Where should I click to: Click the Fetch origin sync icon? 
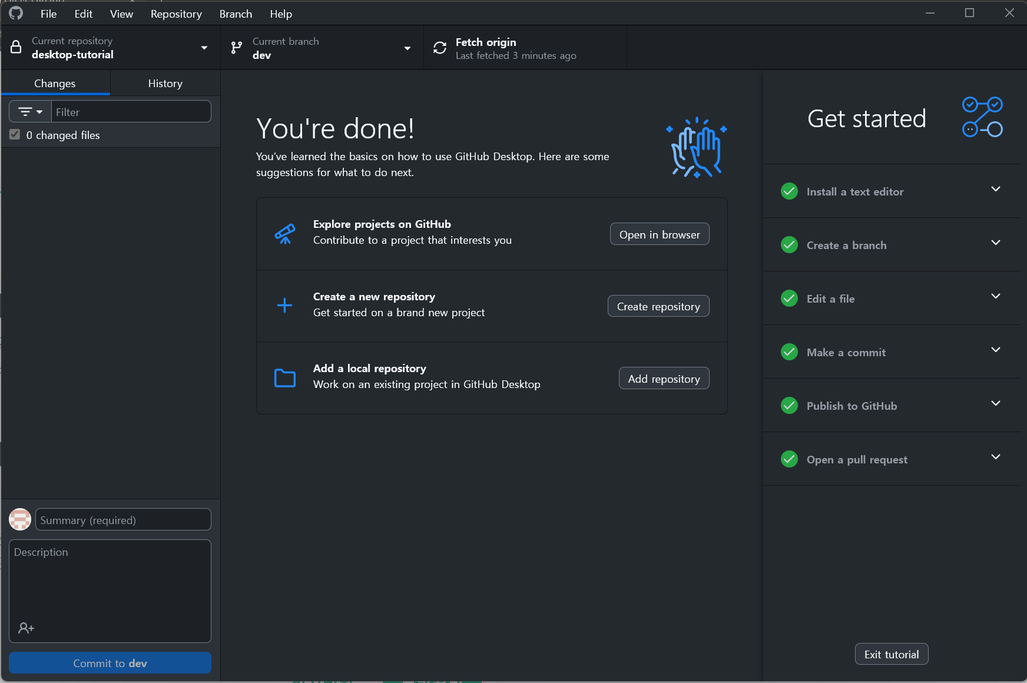(x=440, y=48)
